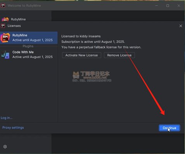Image resolution: width=185 pixels, height=154 pixels.
Task: Click the Code With Me plugin icon
Action: [5, 55]
